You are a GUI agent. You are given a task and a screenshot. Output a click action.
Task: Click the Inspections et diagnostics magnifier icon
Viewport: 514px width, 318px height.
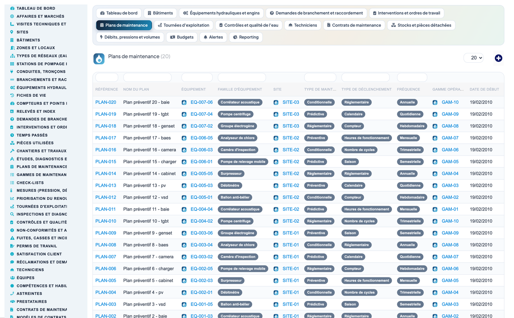point(12,214)
